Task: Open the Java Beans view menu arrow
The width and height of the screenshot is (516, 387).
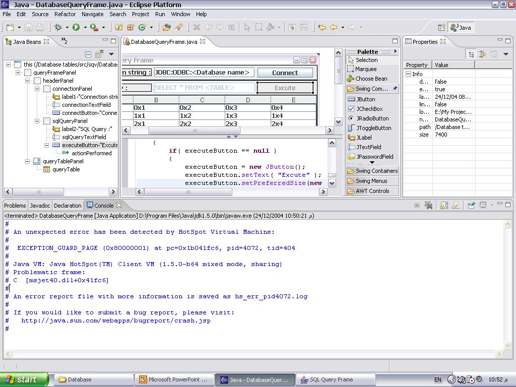Action: pos(111,54)
